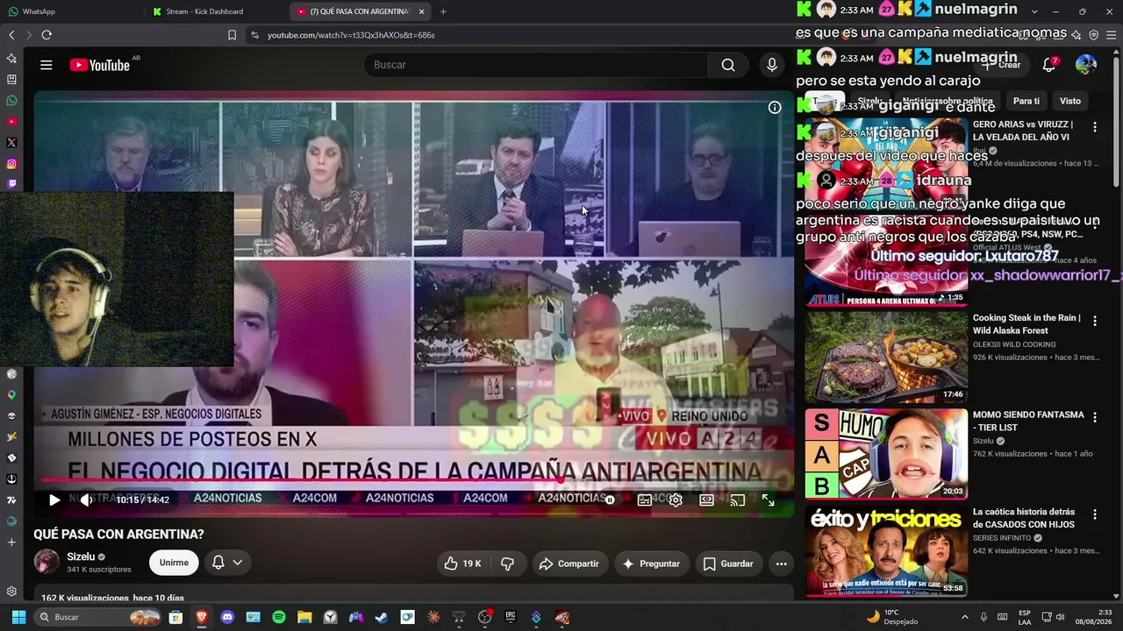The width and height of the screenshot is (1123, 631).
Task: Go to the YouTube home logo
Action: (x=100, y=65)
